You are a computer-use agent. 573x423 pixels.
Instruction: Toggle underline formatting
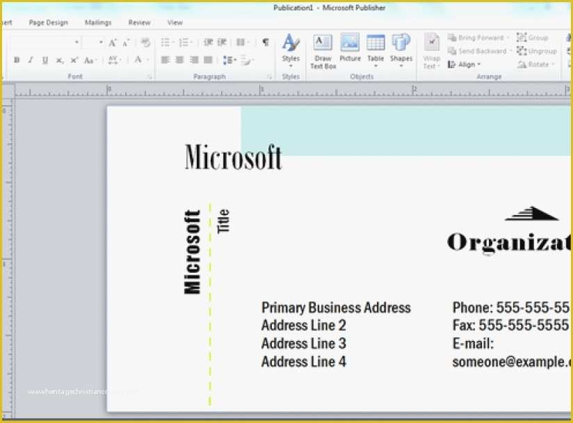(x=45, y=60)
